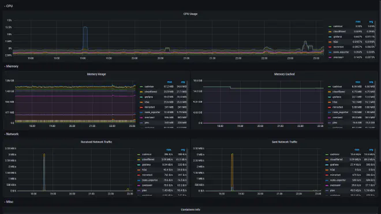Sort Memory Usage legend by max
This screenshot has height=214, width=381.
pos(170,82)
